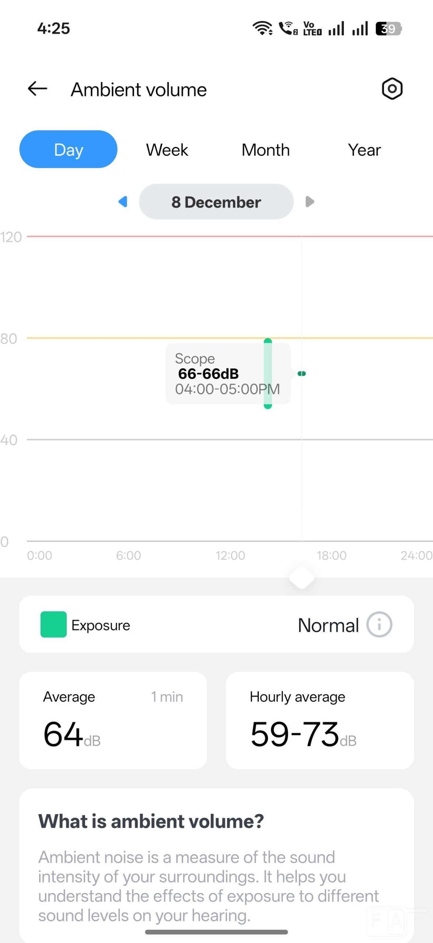This screenshot has height=943, width=433.
Task: Tap the Normal exposure status
Action: (x=328, y=625)
